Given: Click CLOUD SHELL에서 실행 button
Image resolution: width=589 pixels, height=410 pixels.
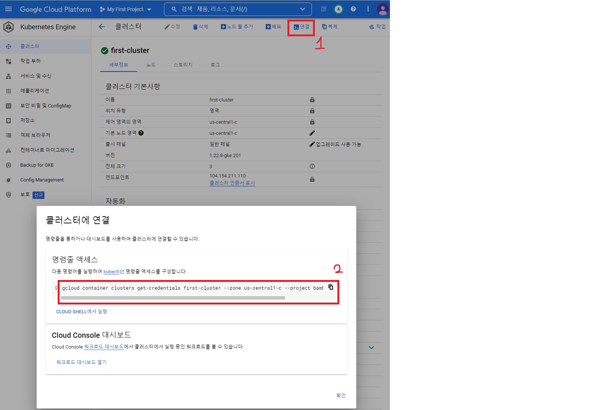Looking at the screenshot, I should click(82, 311).
